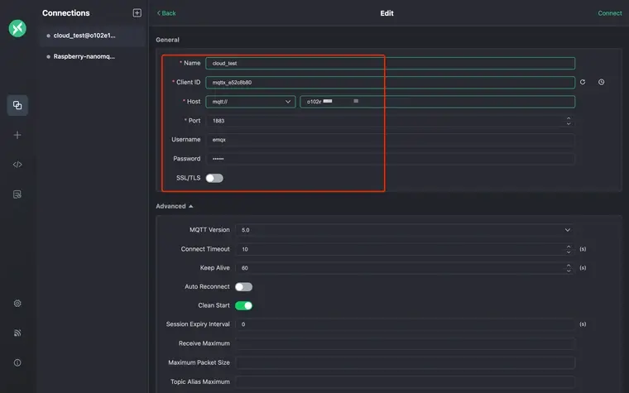Click the plus icon for new connection in sidebar

tap(17, 135)
